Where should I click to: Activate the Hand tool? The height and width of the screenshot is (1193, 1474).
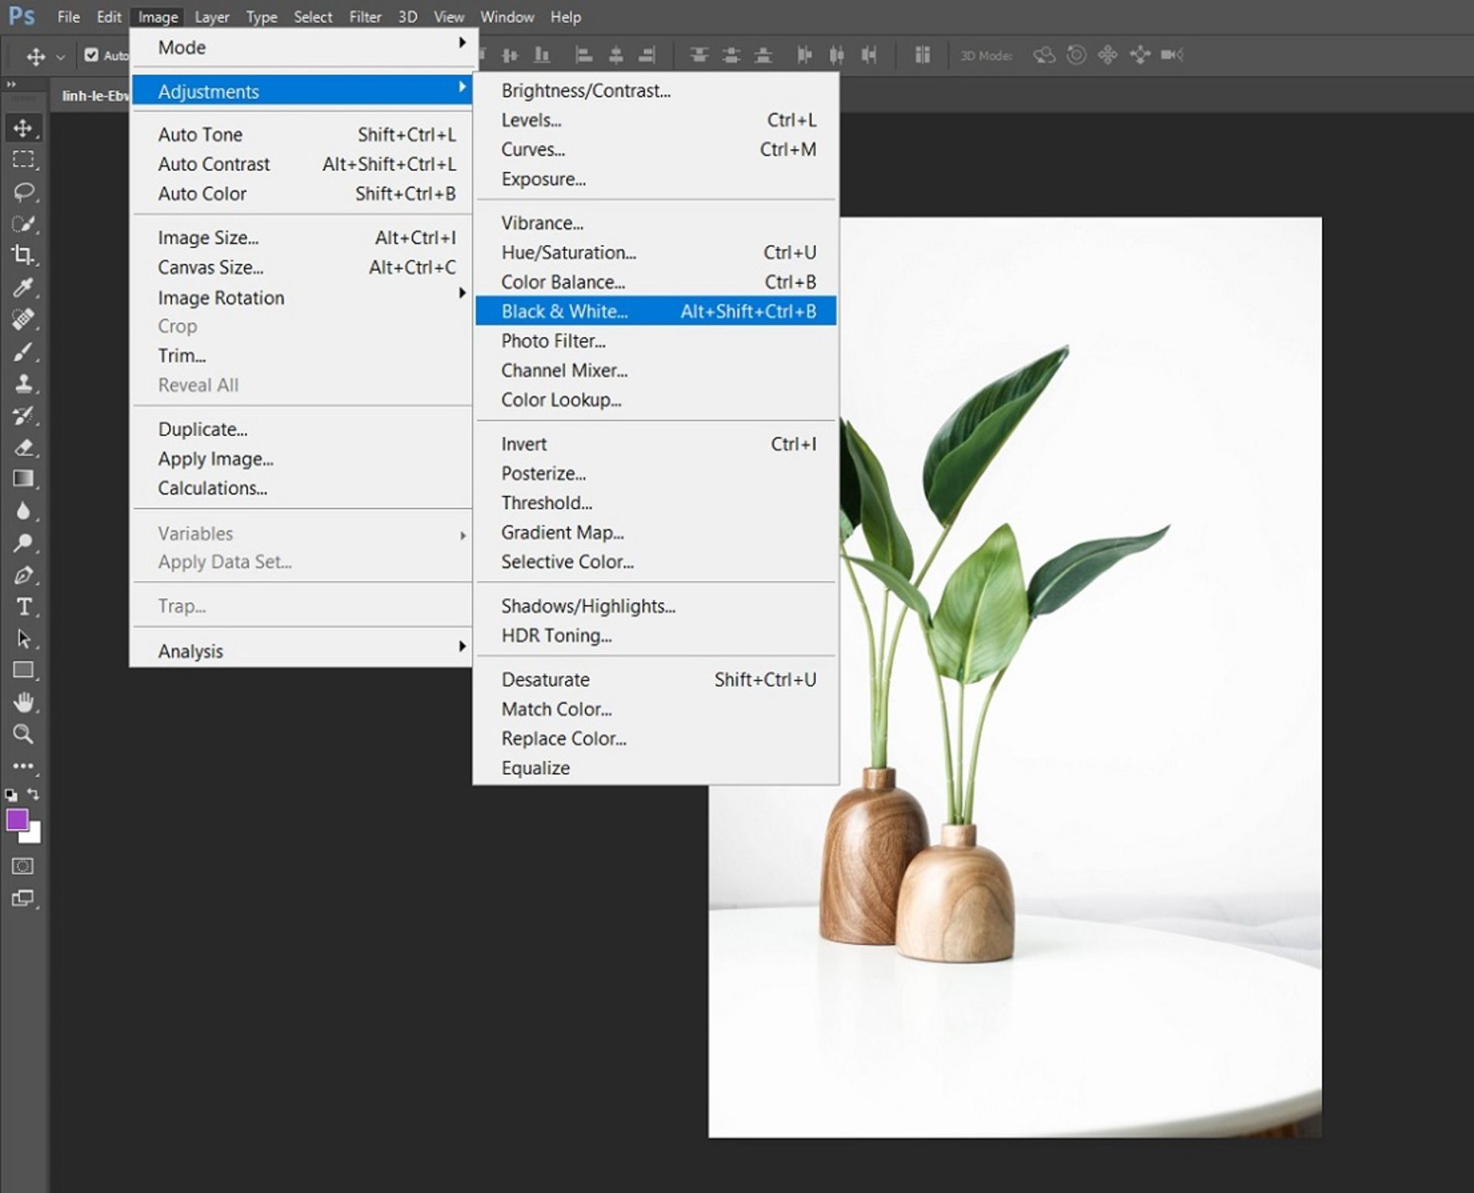(x=23, y=702)
